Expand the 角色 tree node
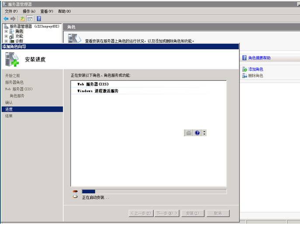 6,31
